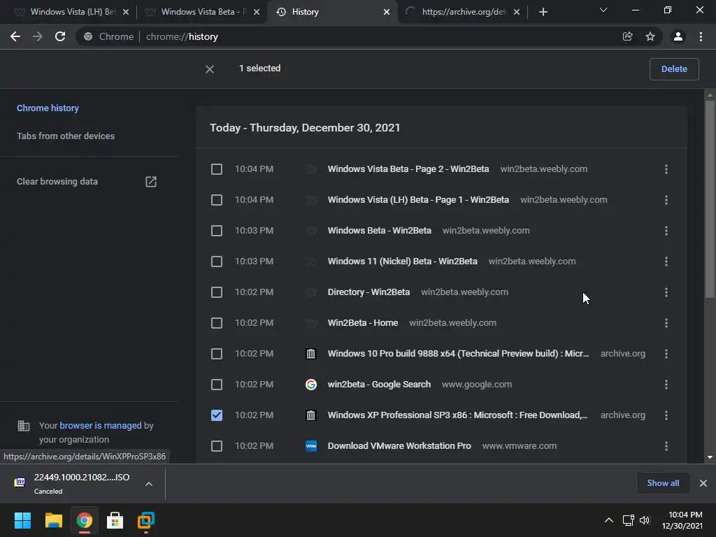Open Windows 10 Pro build 9888 history link
The width and height of the screenshot is (716, 537).
[459, 354]
